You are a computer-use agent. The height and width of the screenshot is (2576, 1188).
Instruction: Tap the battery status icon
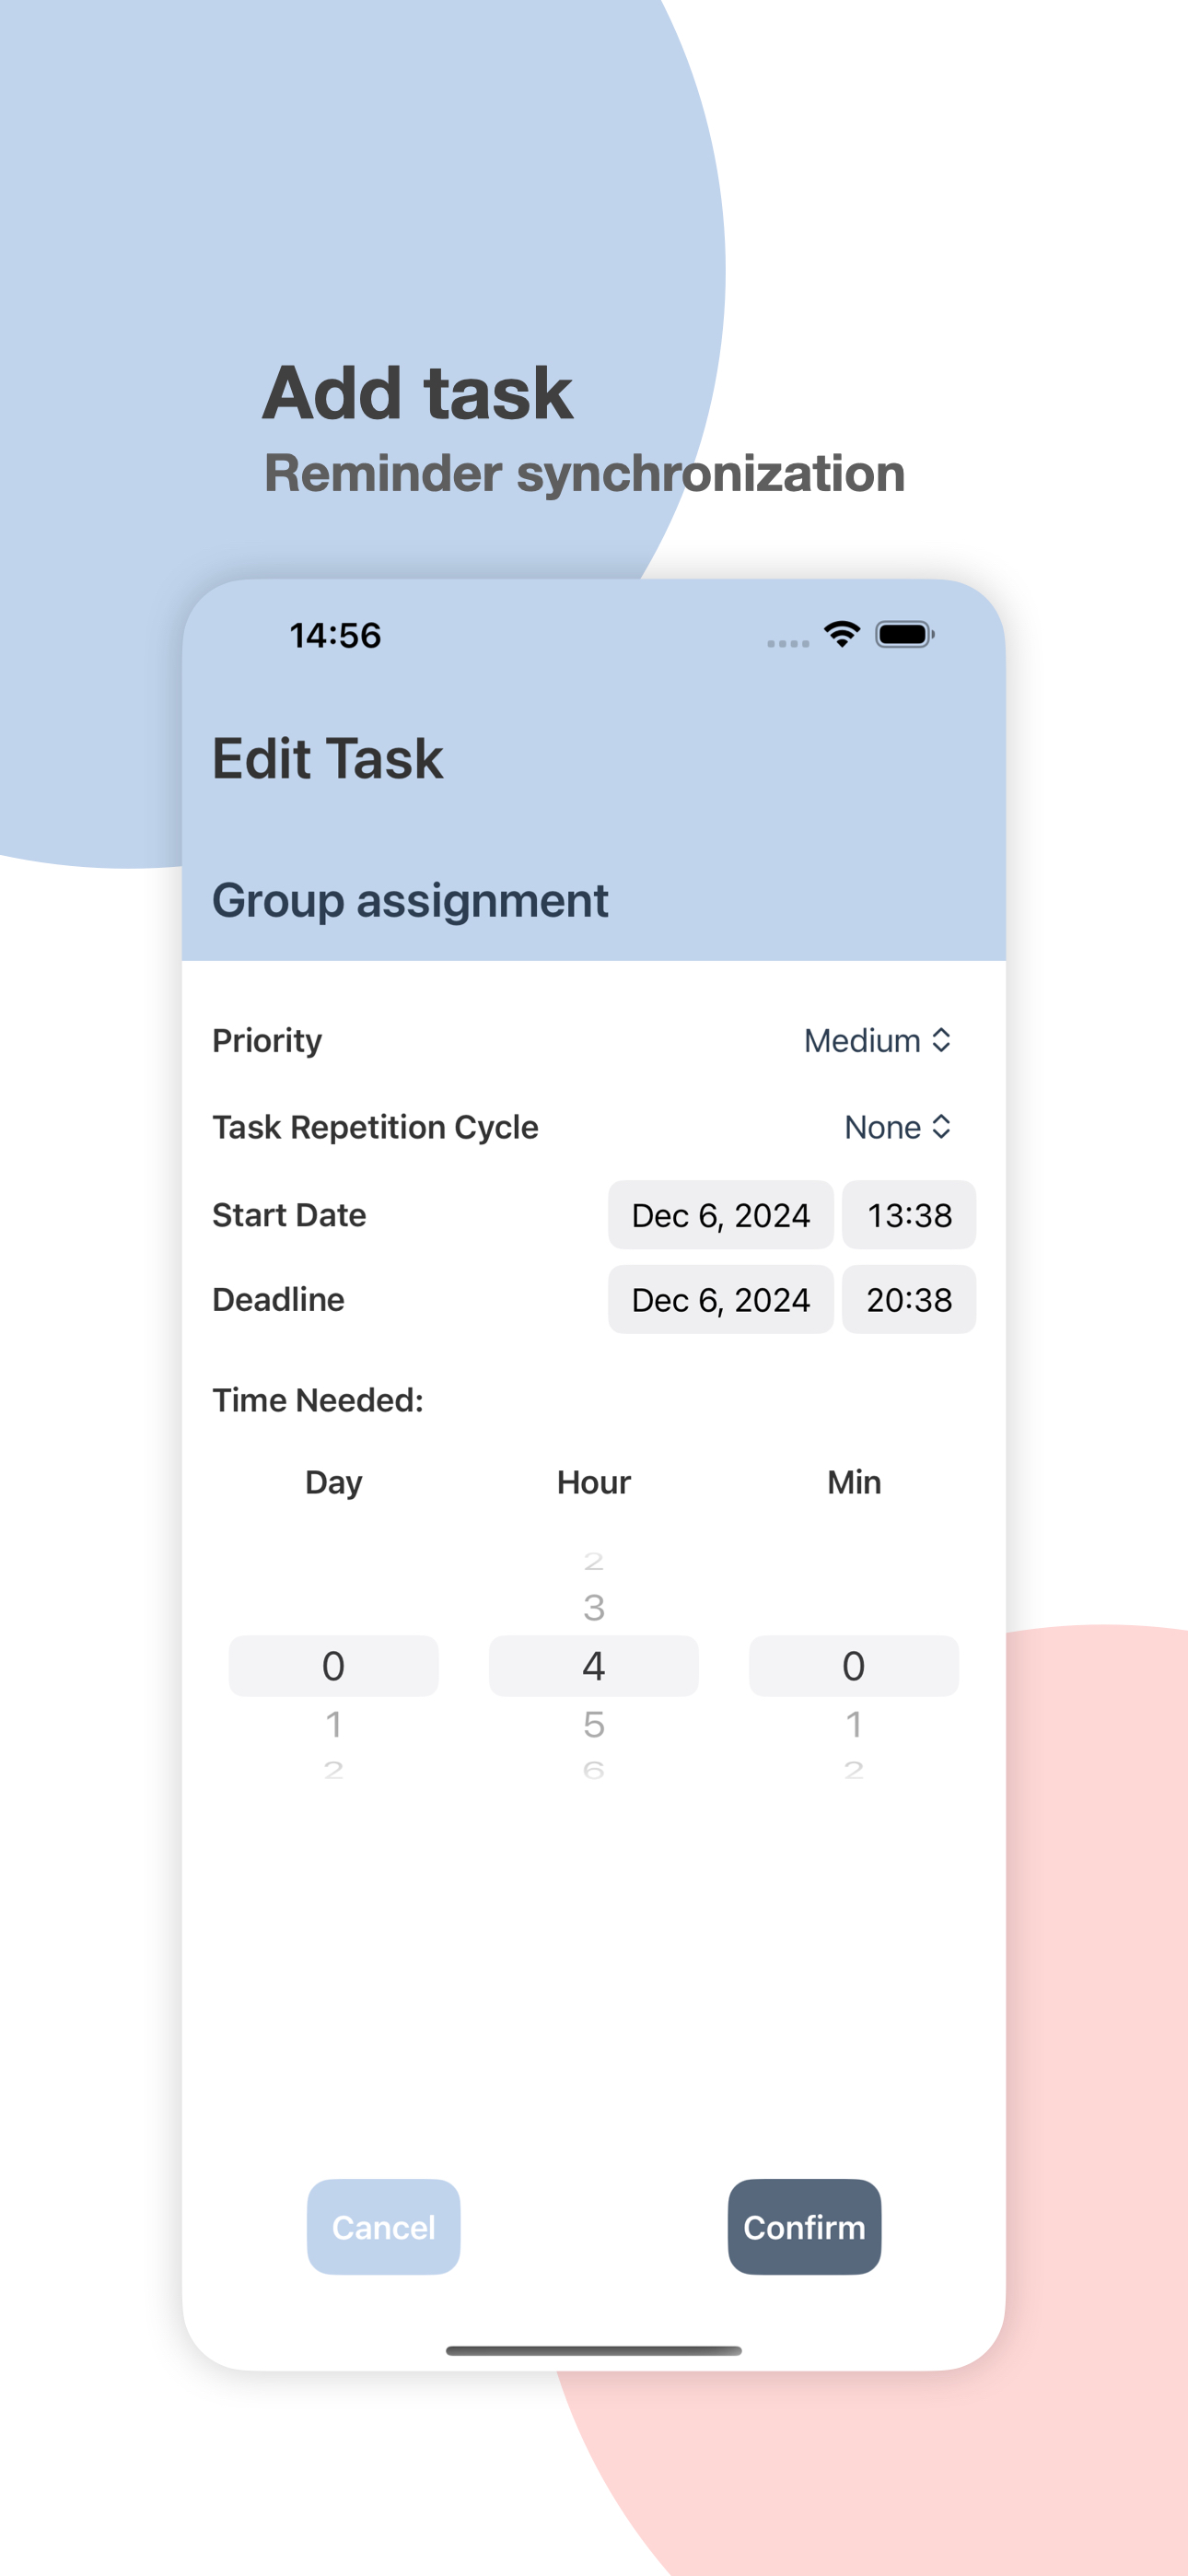(905, 634)
